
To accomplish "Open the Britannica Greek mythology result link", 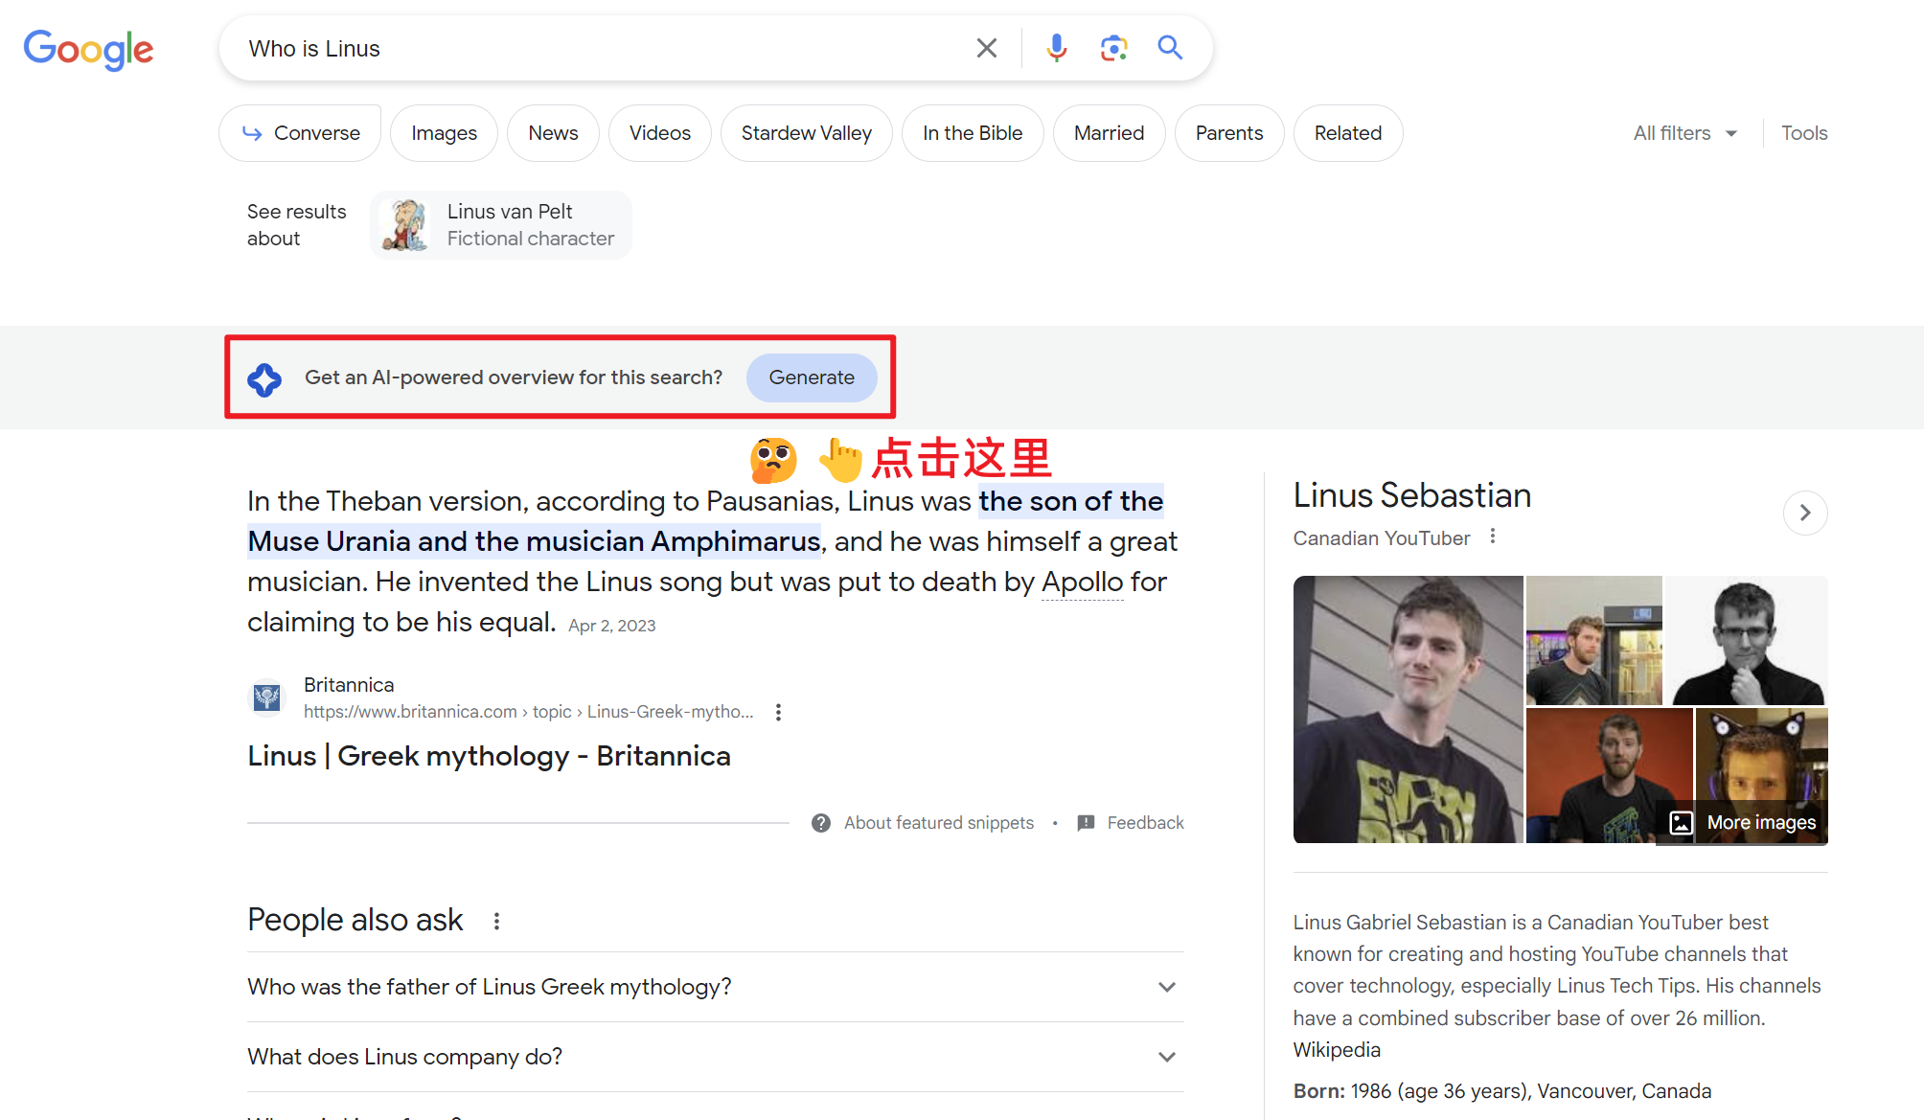I will [x=488, y=755].
